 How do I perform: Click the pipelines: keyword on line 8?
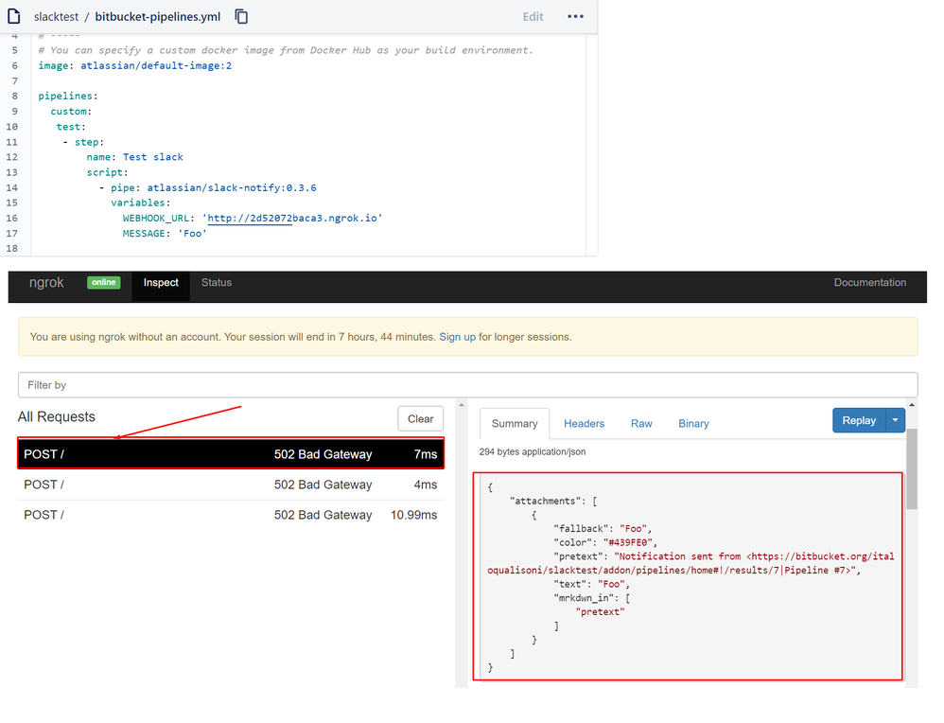(x=67, y=96)
